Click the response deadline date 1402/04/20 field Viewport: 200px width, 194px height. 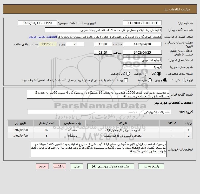[142, 44]
